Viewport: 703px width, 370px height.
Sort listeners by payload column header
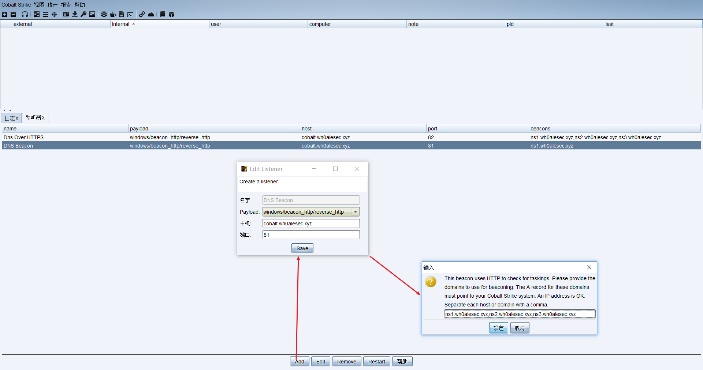click(x=214, y=129)
